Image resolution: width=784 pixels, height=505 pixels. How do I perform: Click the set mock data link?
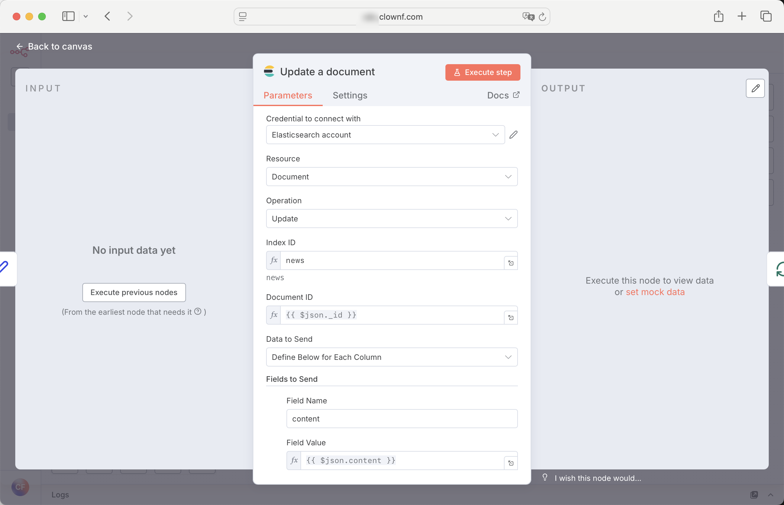point(655,292)
